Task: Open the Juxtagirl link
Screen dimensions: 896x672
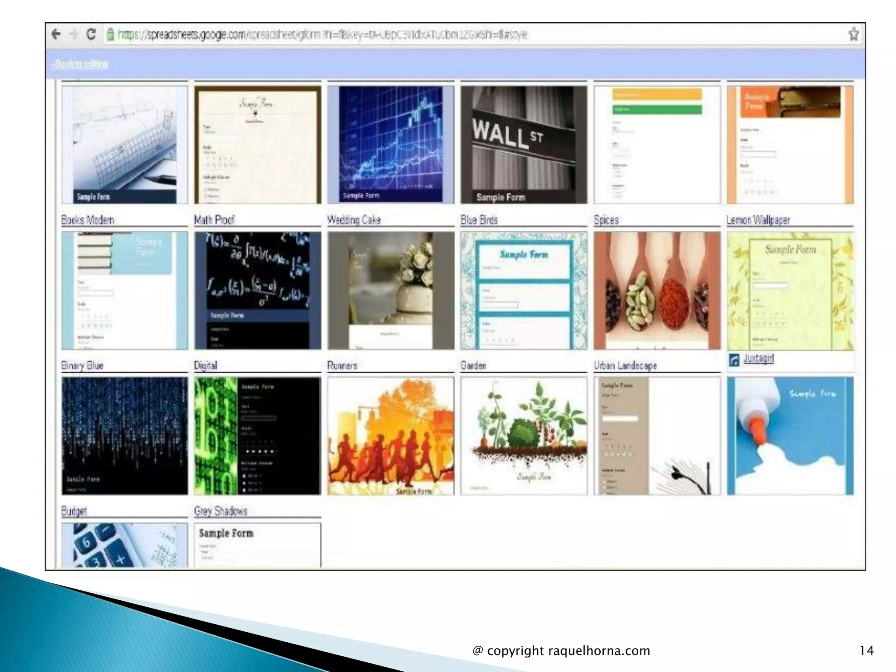Action: [x=759, y=359]
